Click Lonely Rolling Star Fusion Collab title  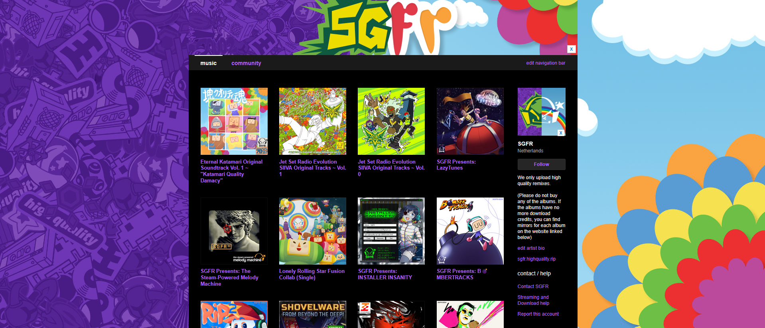[x=312, y=274]
